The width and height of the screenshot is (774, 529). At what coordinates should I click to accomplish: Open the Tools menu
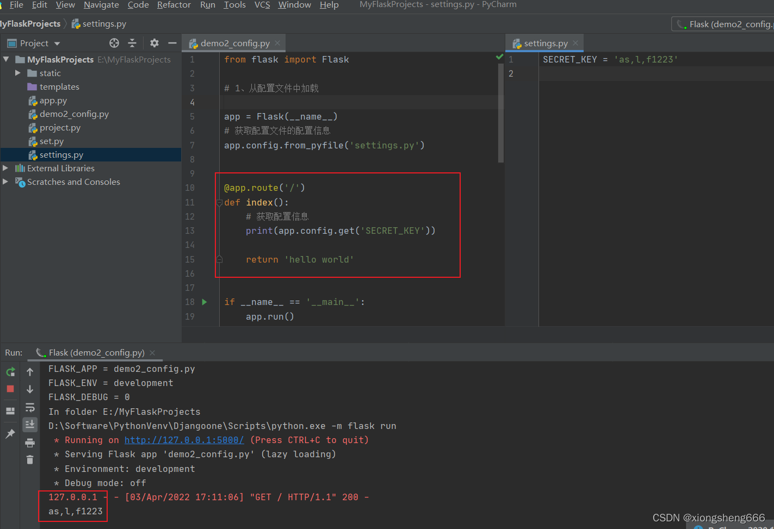[x=234, y=5]
